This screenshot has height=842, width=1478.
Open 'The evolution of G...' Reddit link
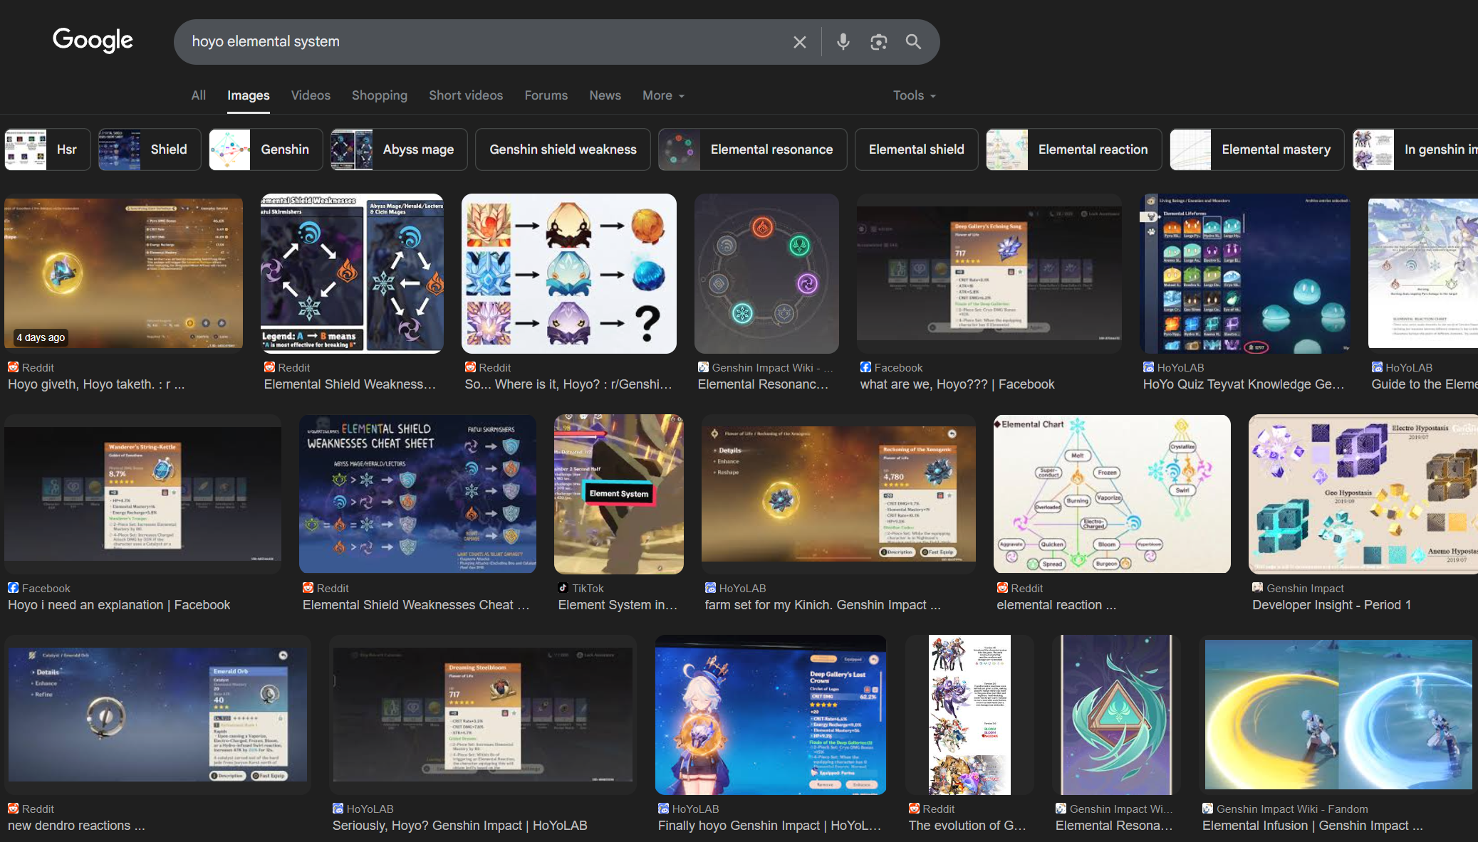point(967,826)
